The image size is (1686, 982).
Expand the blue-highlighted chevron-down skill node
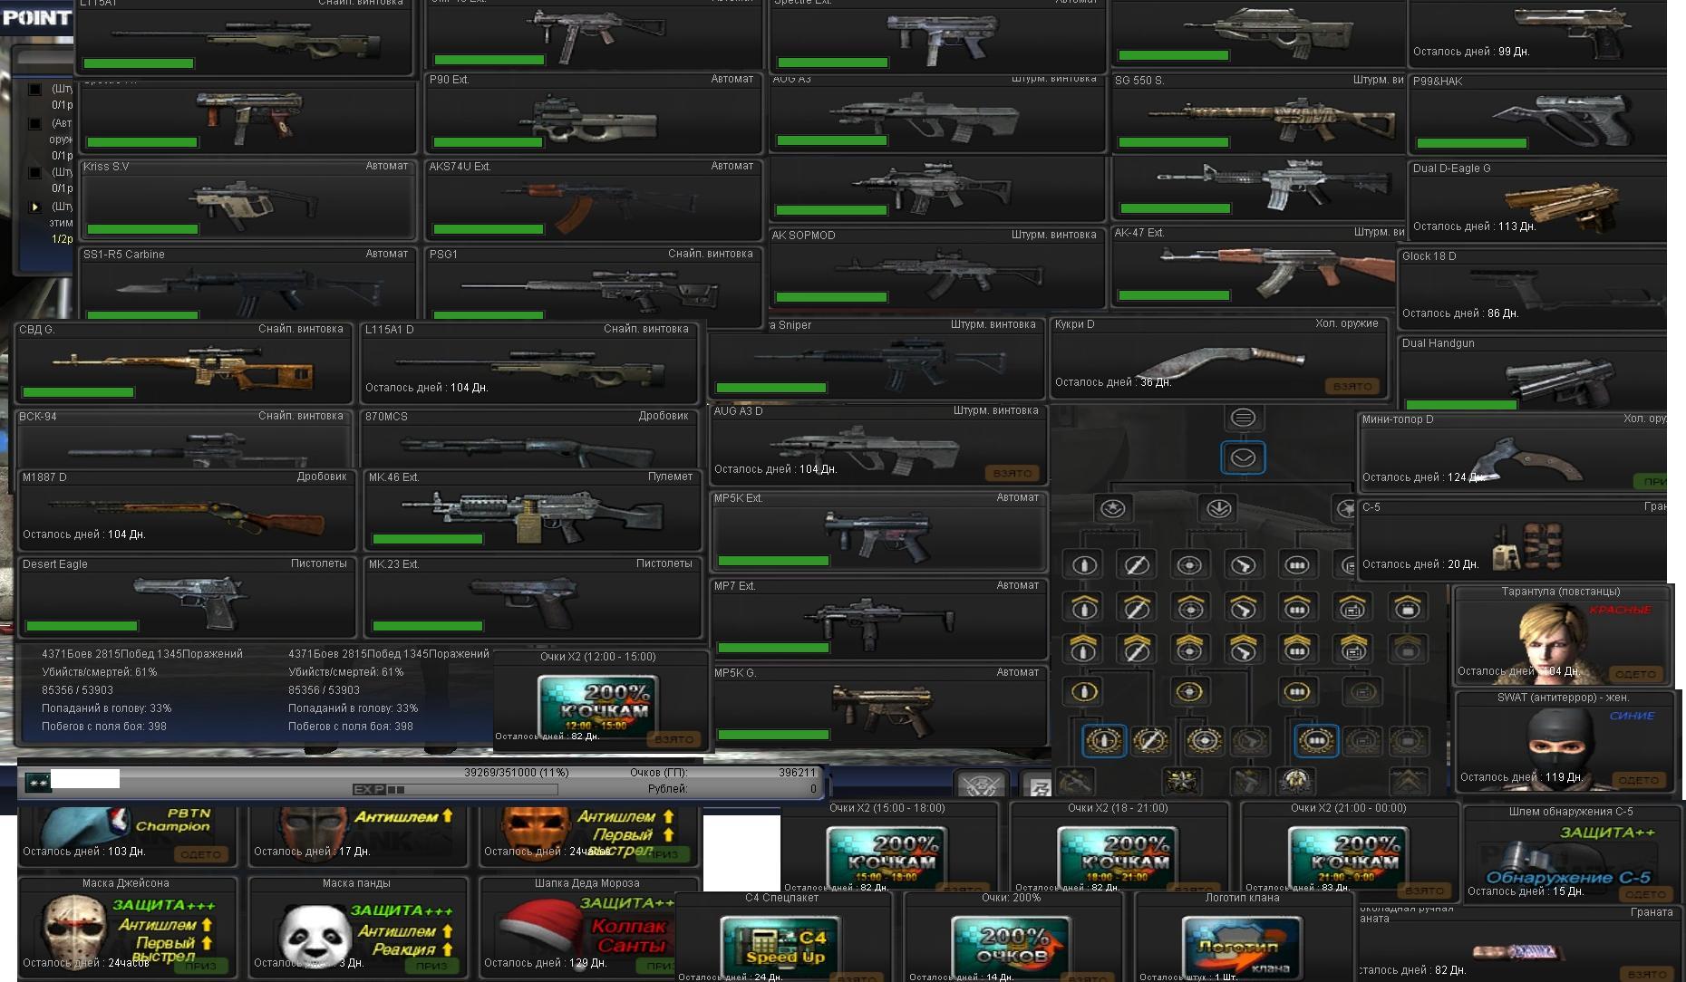click(1243, 458)
